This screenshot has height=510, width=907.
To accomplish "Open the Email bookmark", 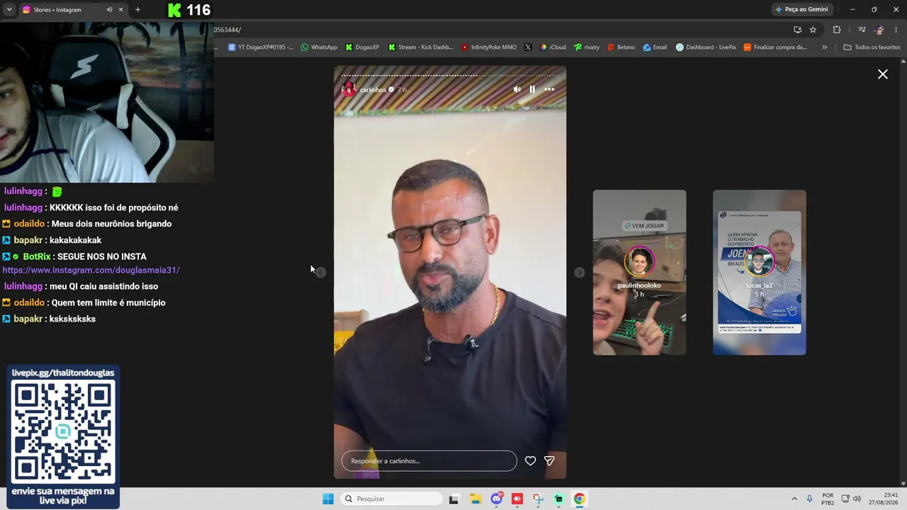I will coord(655,47).
